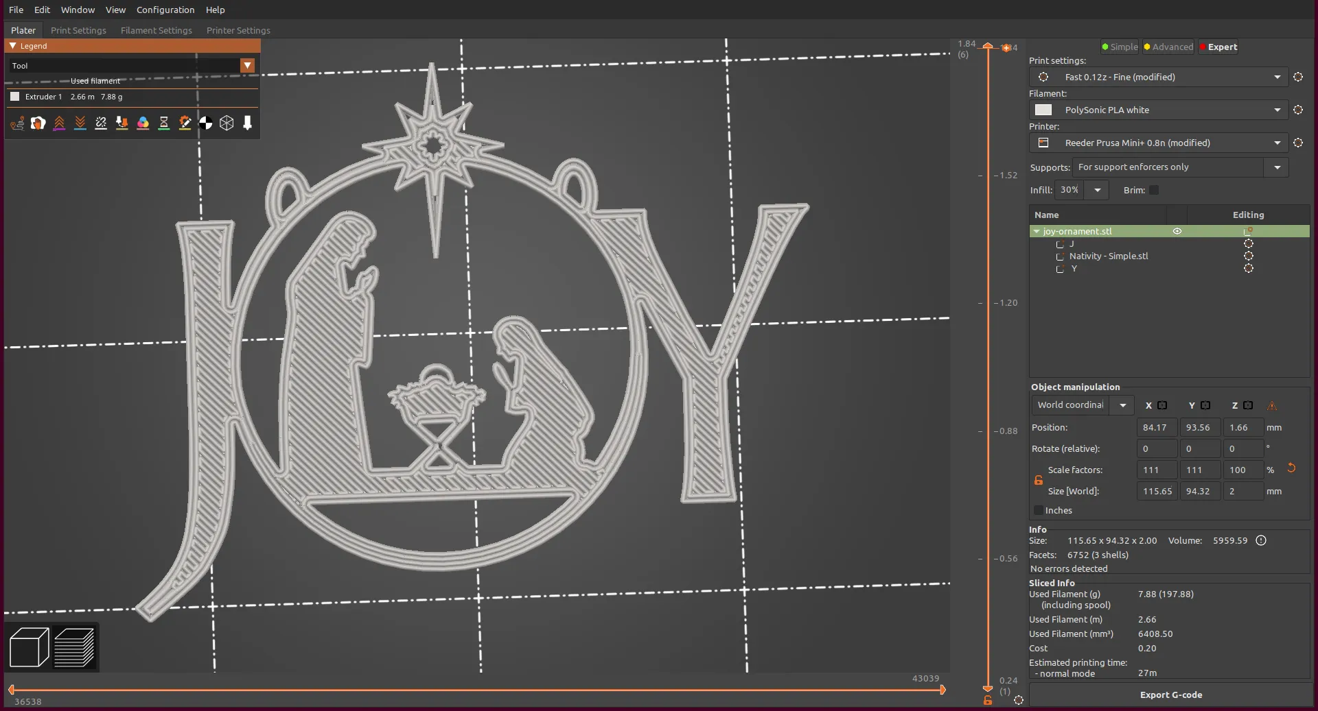Toggle travel moves visibility in the legend toolbar
The height and width of the screenshot is (711, 1318).
tap(17, 123)
